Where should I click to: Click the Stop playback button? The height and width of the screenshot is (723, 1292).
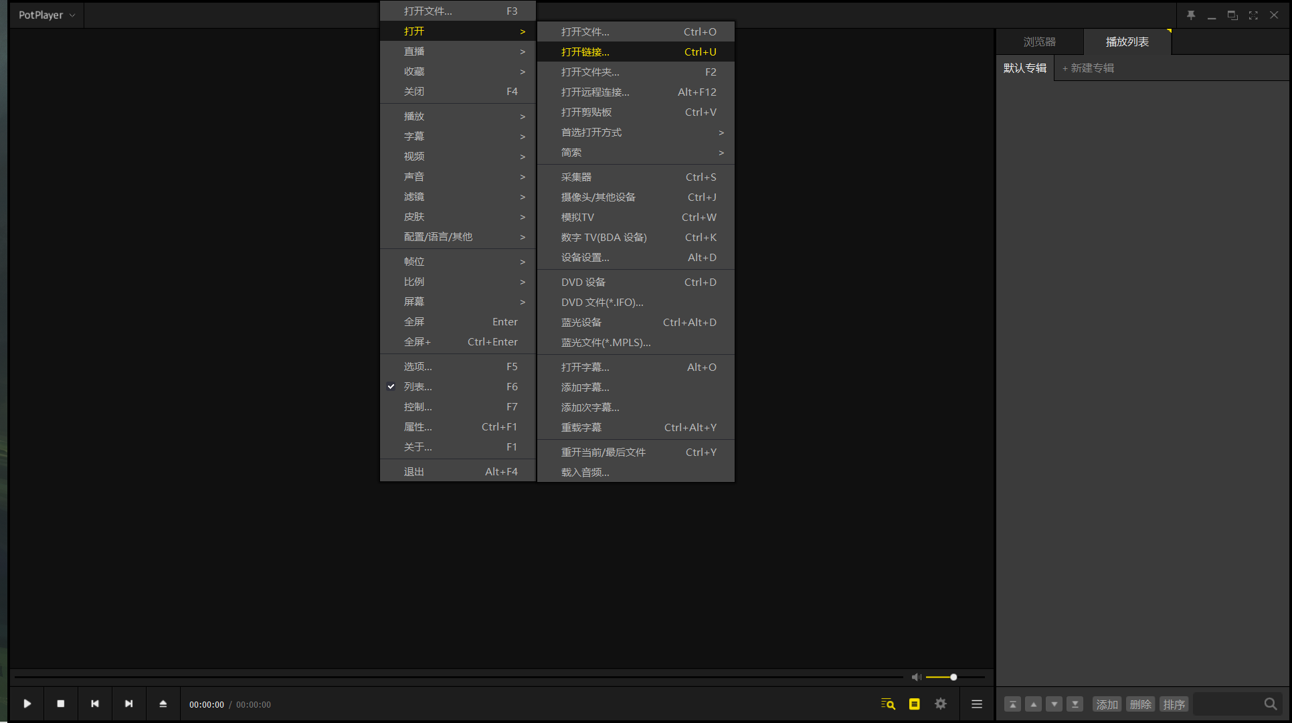[61, 704]
